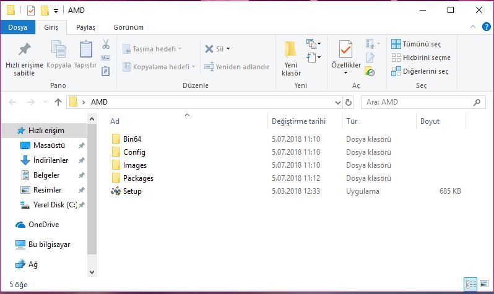Screen dimensions: 494x294
Task: Expand the Sil delete options arrow
Action: click(x=228, y=48)
